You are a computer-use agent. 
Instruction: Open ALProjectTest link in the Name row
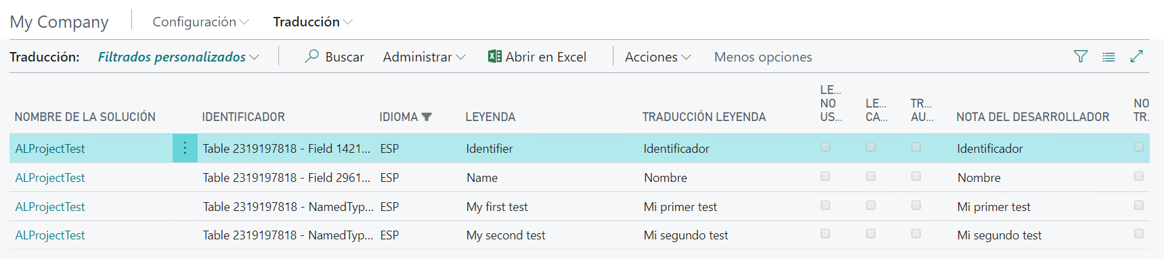tap(50, 177)
